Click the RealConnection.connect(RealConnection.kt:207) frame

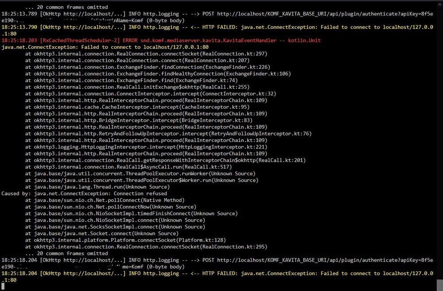(137, 60)
